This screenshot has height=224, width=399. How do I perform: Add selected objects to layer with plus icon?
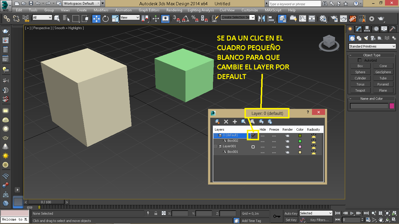point(235,122)
